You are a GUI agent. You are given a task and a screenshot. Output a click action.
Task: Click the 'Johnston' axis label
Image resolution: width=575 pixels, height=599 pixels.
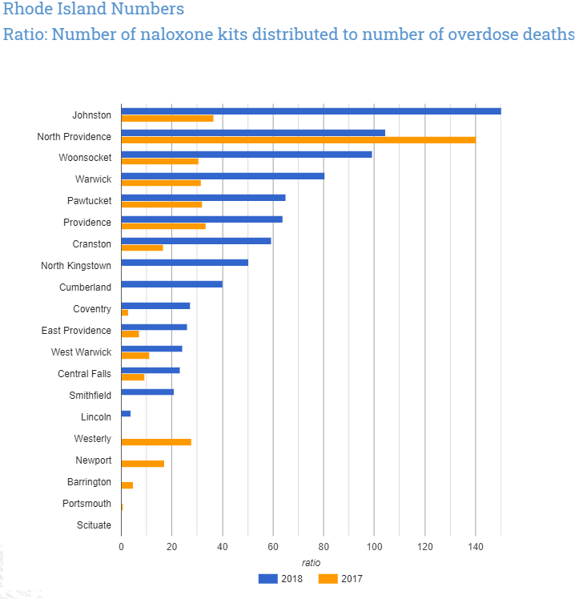[x=91, y=115]
